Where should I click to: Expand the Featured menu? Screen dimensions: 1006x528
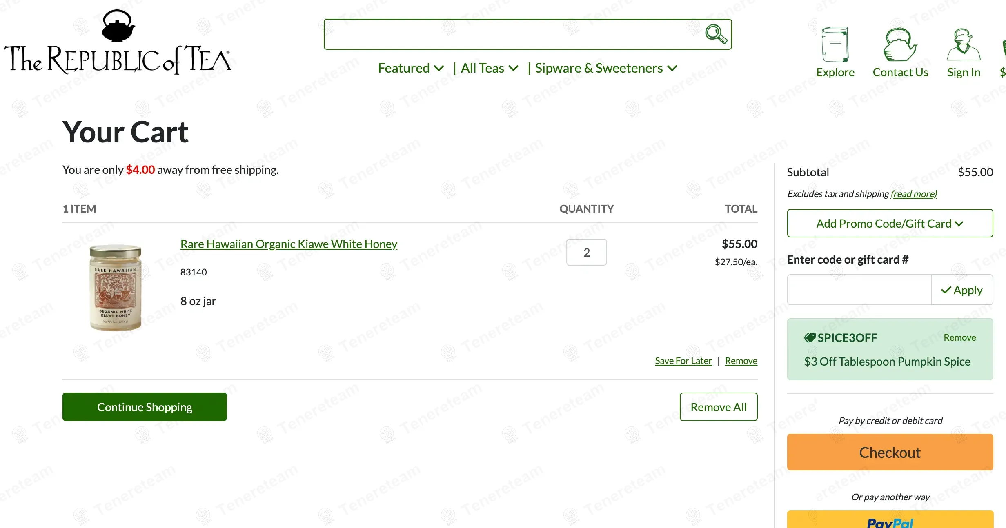click(x=410, y=68)
